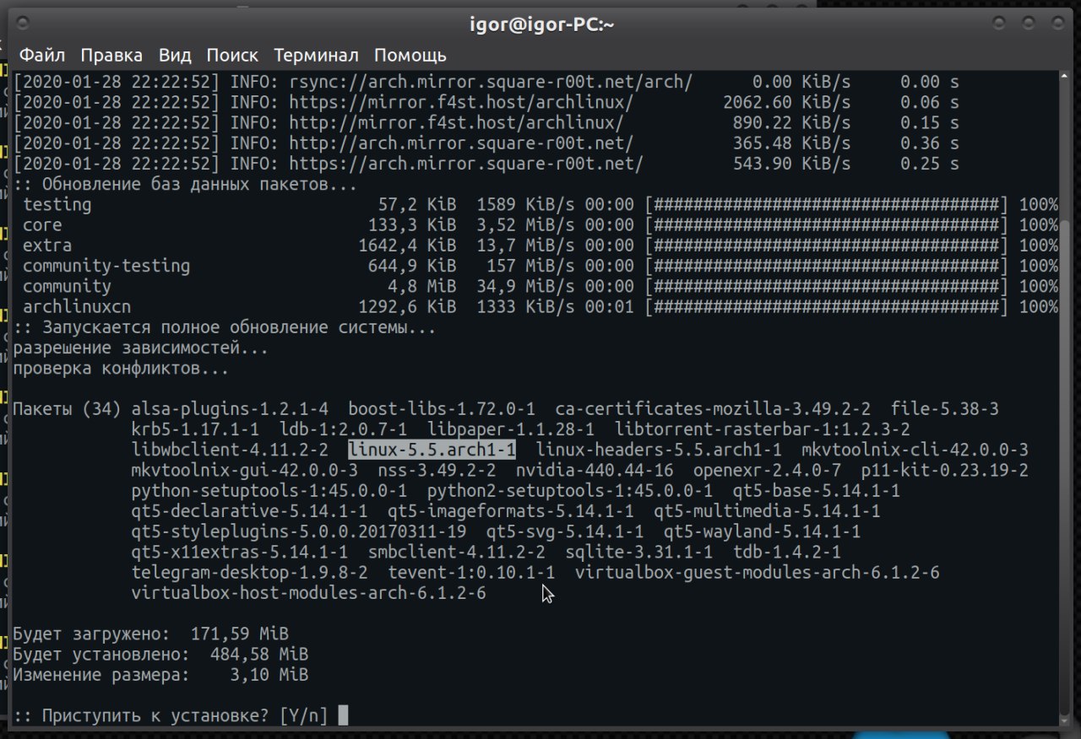Click the rsync://arch.mirror.square-r00t.net/arch/ mirror URL
1081x739 pixels.
click(491, 82)
